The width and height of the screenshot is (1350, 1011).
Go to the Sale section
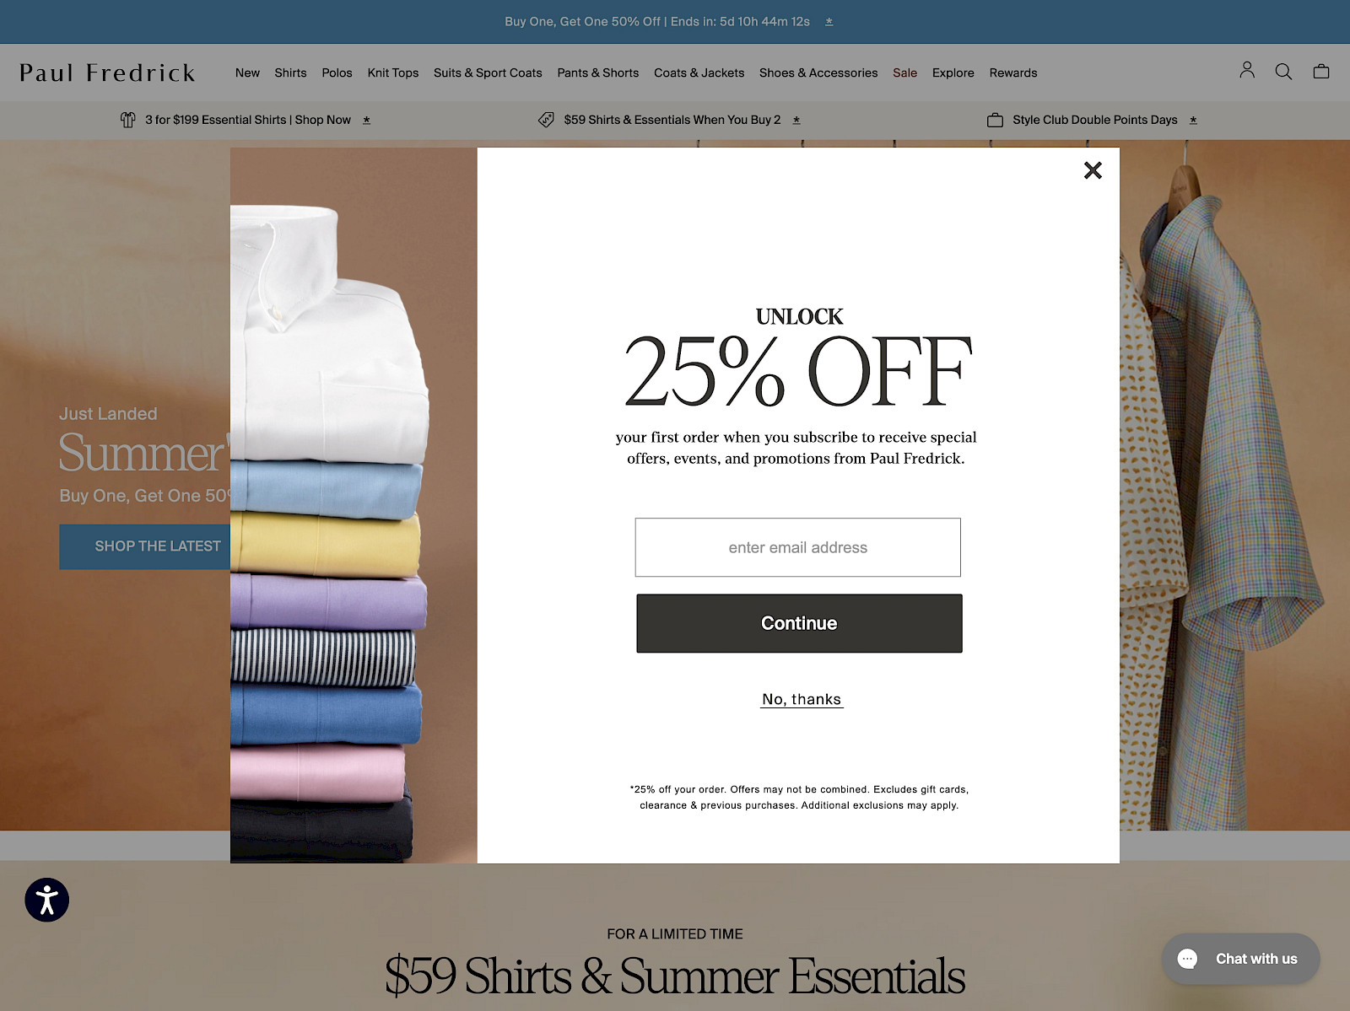904,73
